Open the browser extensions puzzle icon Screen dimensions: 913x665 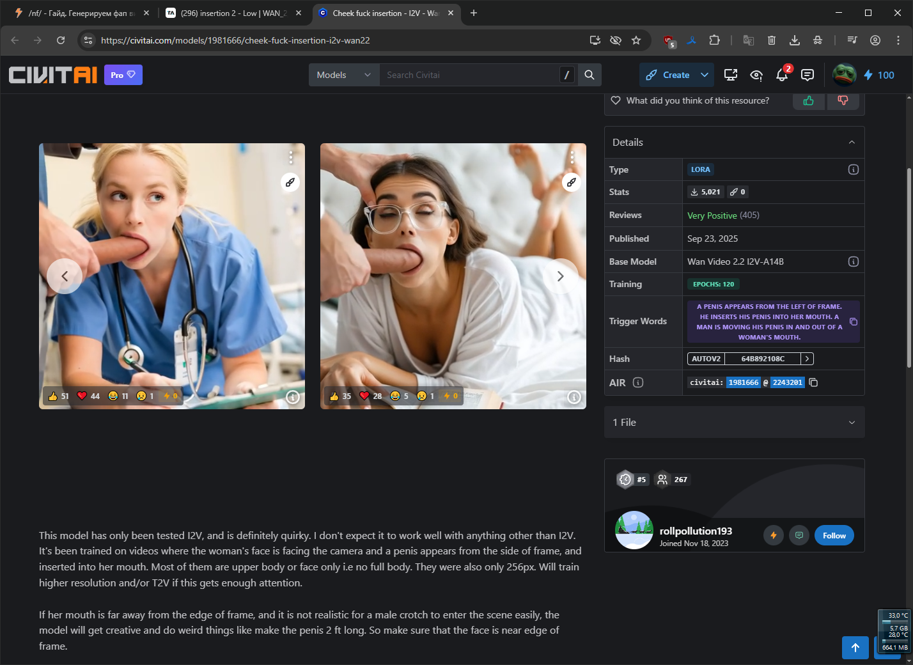[715, 40]
